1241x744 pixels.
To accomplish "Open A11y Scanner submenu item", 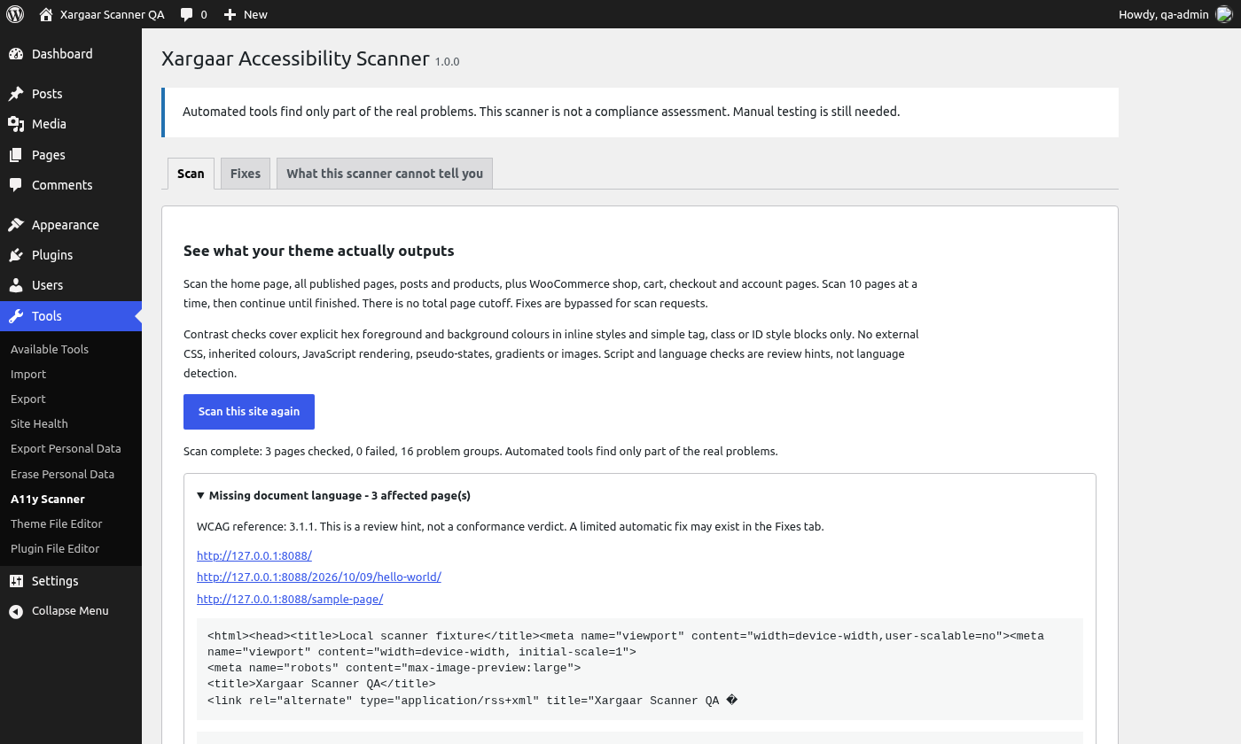I will (48, 499).
